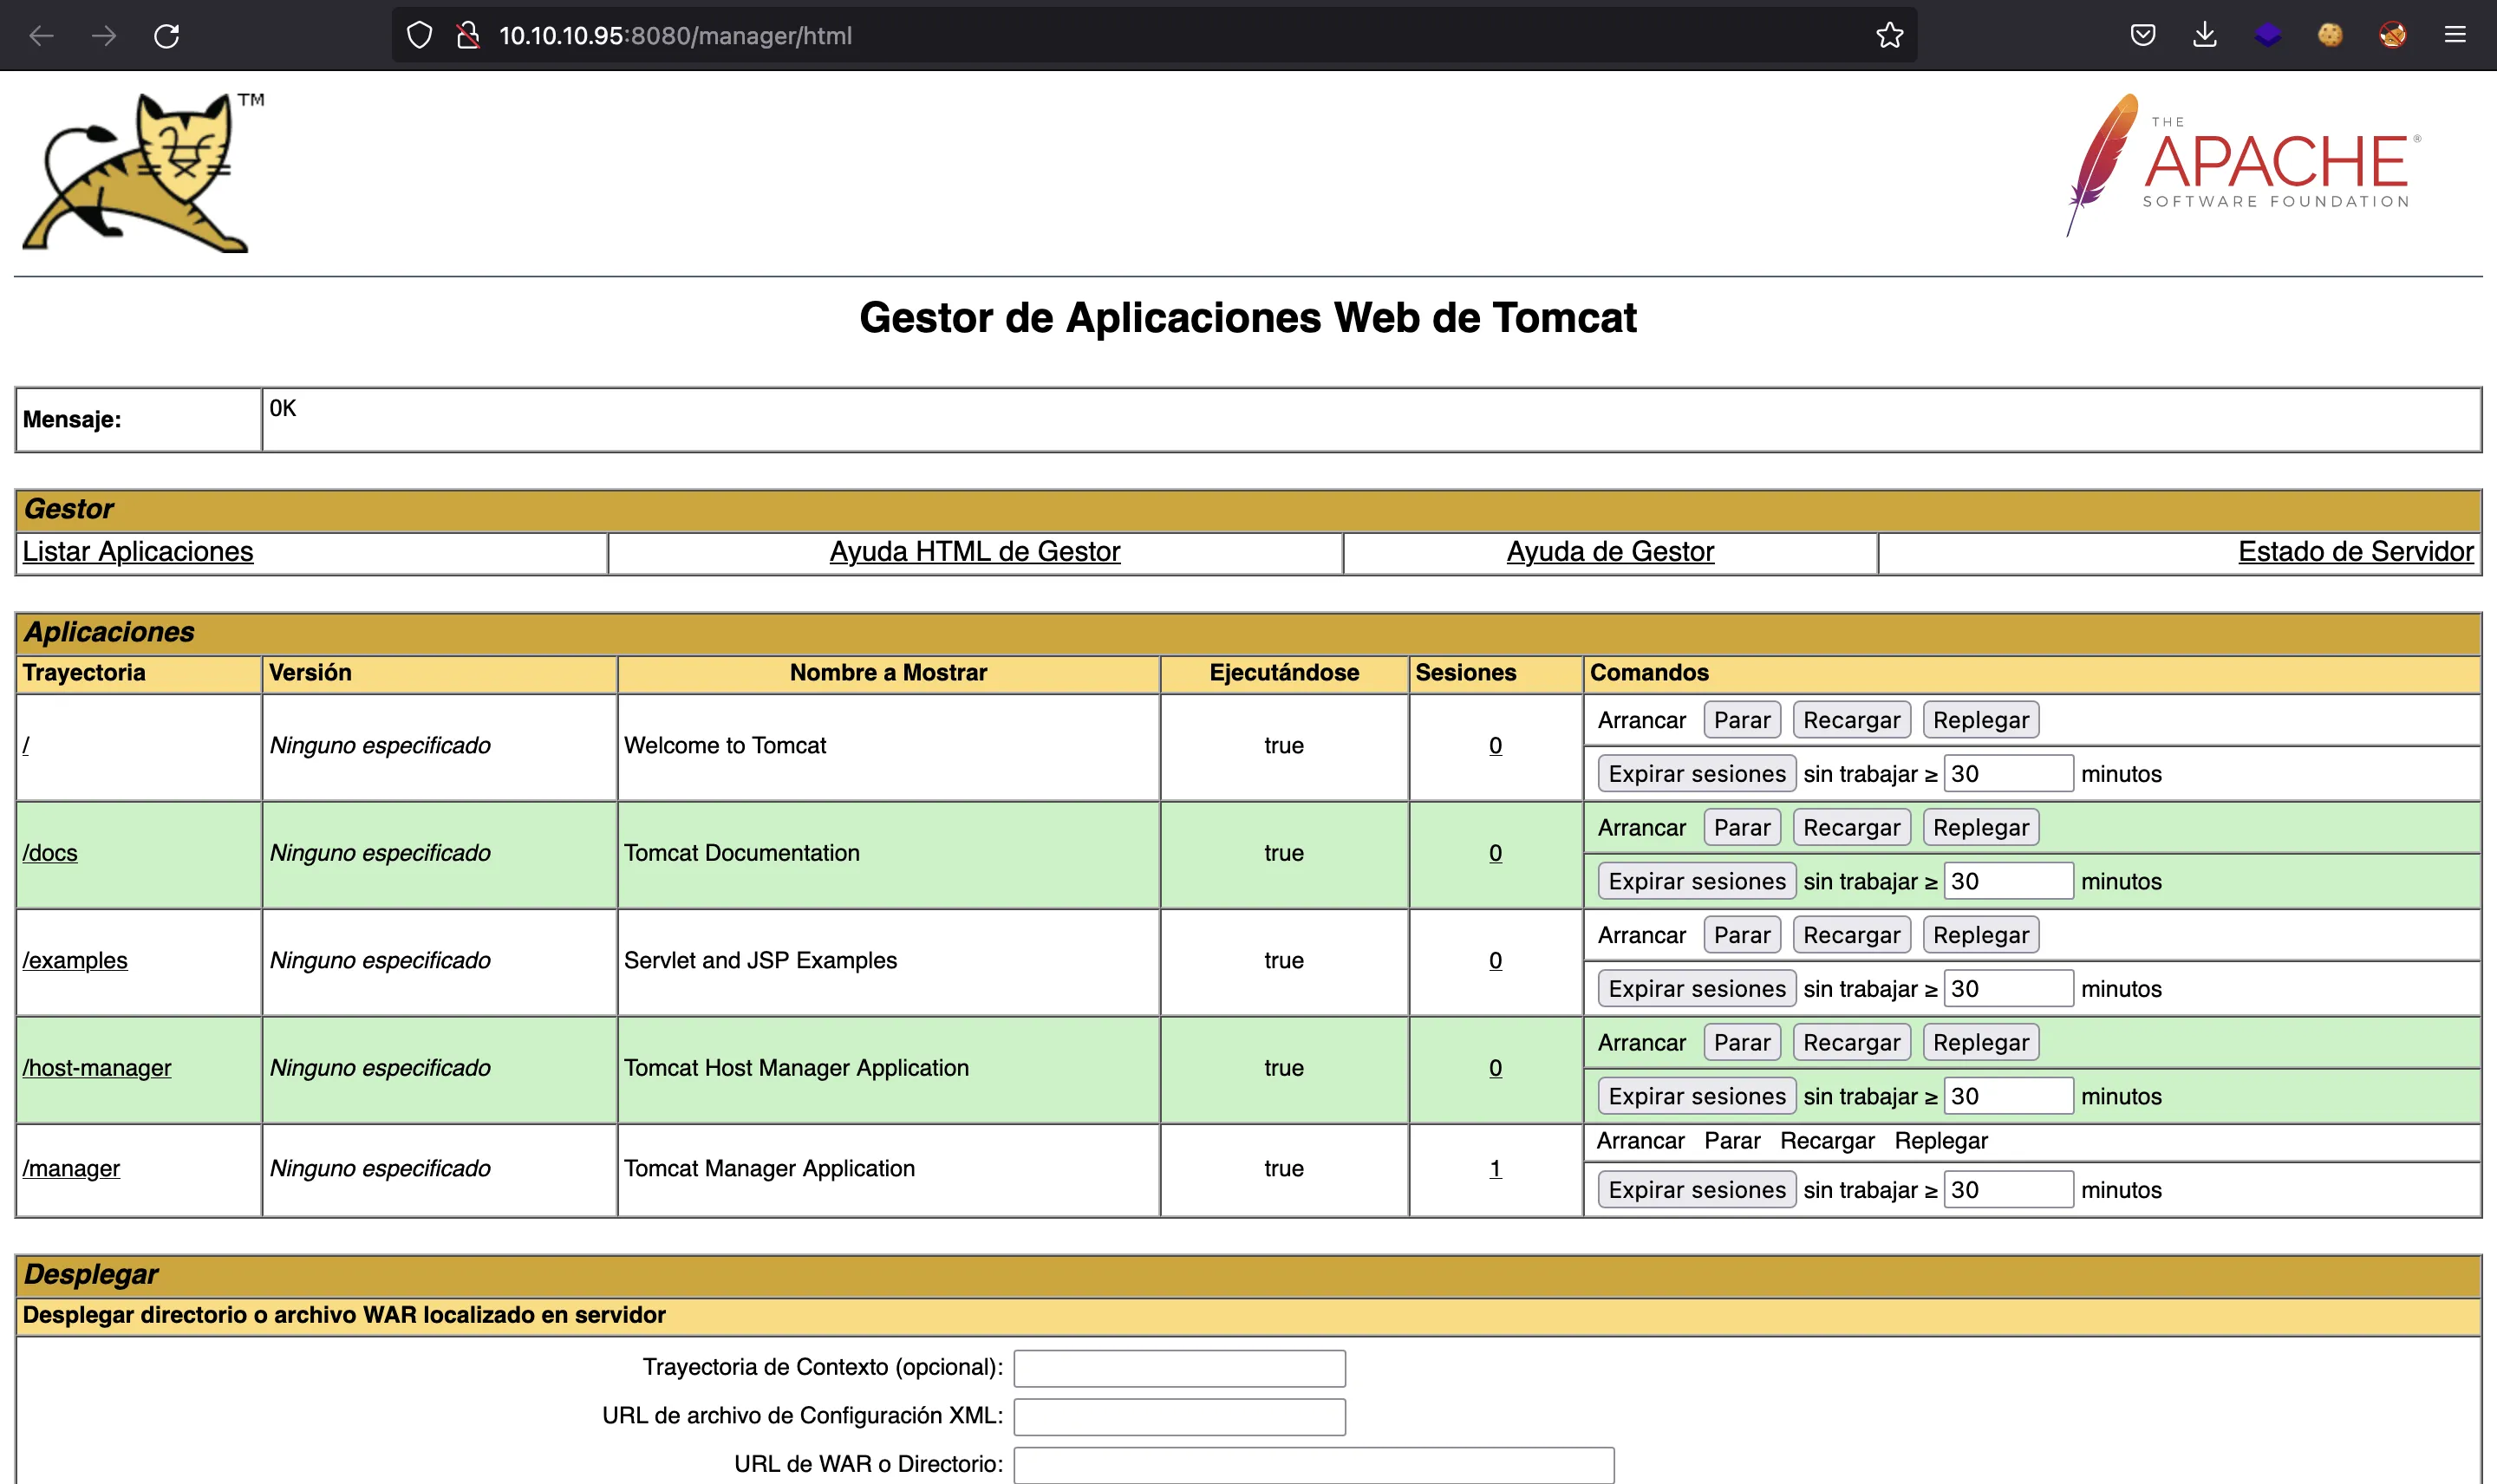This screenshot has width=2497, height=1484.
Task: Click Recargar for Tomcat Documentation
Action: click(1851, 828)
